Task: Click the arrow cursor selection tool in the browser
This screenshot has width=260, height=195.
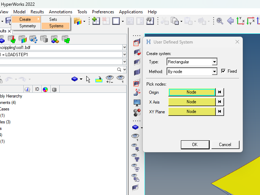Action: 88,79
